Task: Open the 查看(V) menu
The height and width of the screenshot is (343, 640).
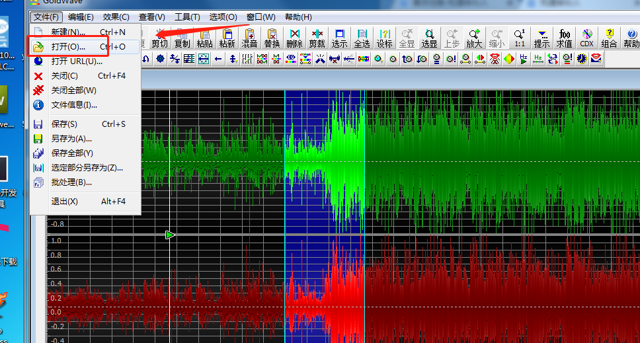Action: (x=152, y=17)
